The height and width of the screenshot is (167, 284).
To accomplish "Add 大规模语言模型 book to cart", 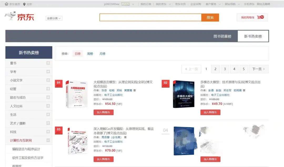I will (104, 112).
